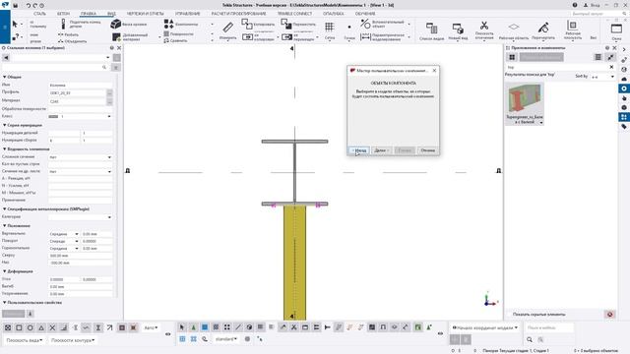
Task: Switch to the Вид ribbon tab
Action: [111, 14]
